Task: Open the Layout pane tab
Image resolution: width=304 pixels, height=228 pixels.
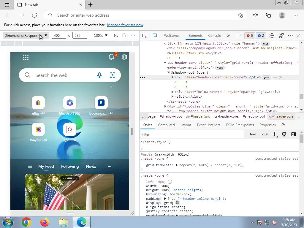Action: [x=186, y=125]
